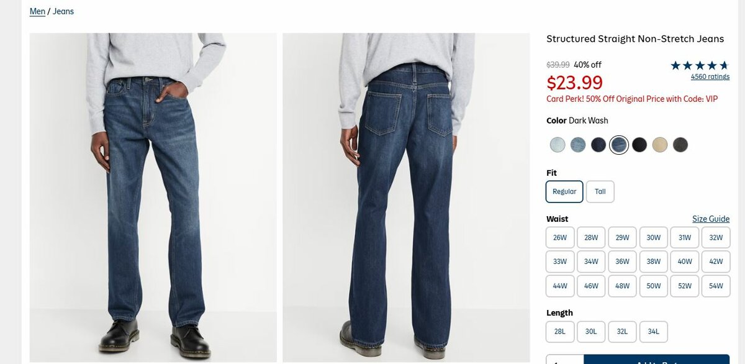Select the Regular fit option
This screenshot has height=364, width=745.
(564, 191)
